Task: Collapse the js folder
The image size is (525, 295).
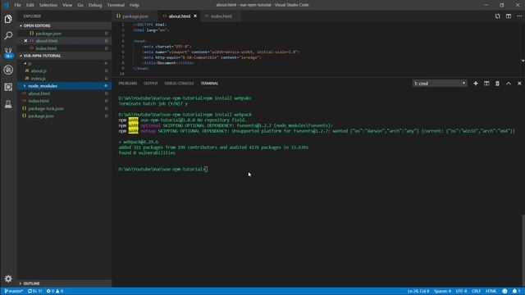Action: (25, 63)
